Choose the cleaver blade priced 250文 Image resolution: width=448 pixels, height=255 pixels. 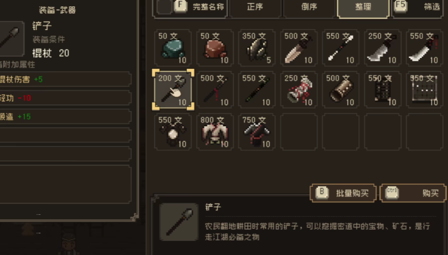click(x=382, y=48)
